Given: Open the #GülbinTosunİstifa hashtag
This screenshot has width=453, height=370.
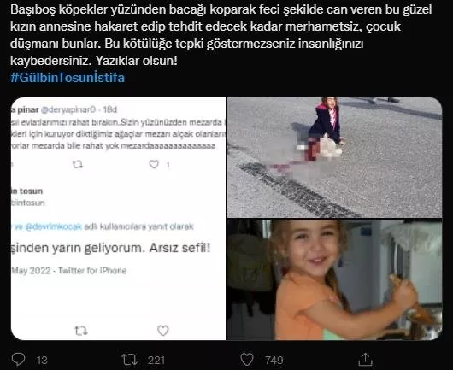Looking at the screenshot, I should (68, 78).
